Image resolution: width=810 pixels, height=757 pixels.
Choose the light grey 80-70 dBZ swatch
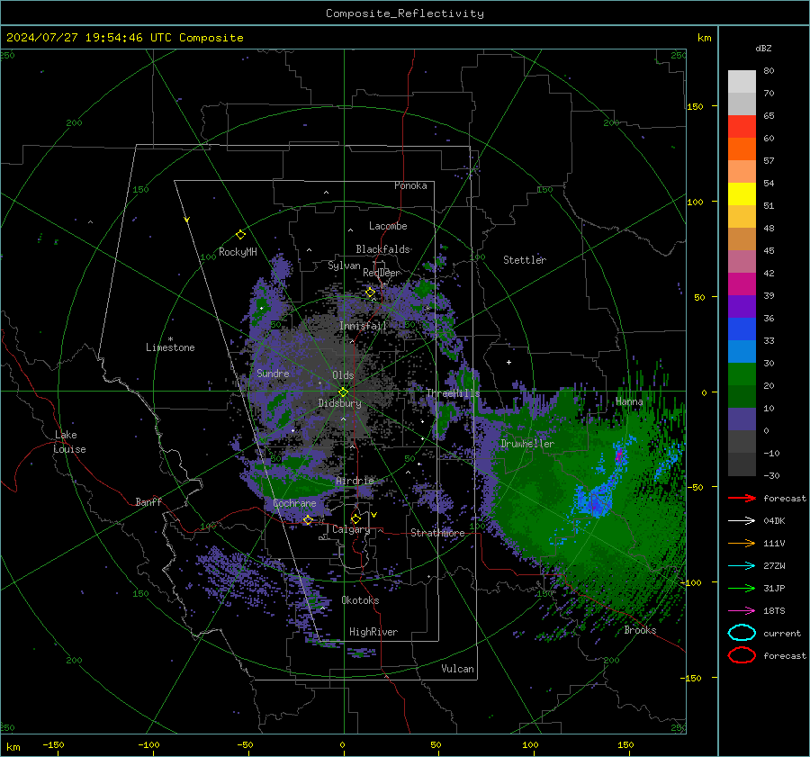coord(742,81)
